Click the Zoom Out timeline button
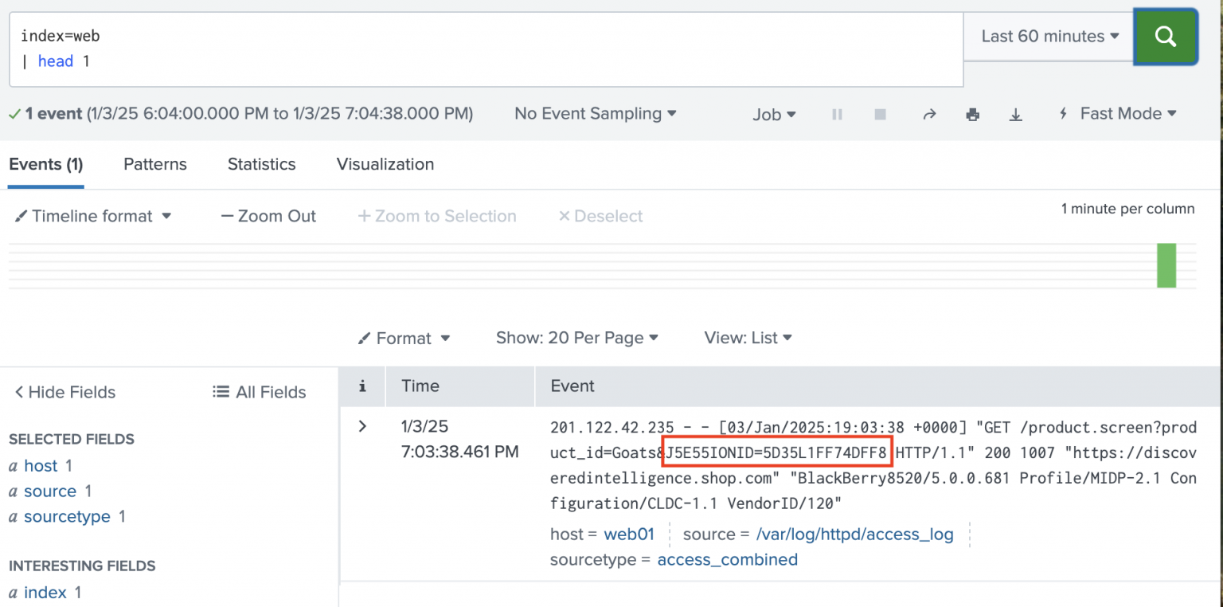Viewport: 1223px width, 607px height. tap(268, 216)
